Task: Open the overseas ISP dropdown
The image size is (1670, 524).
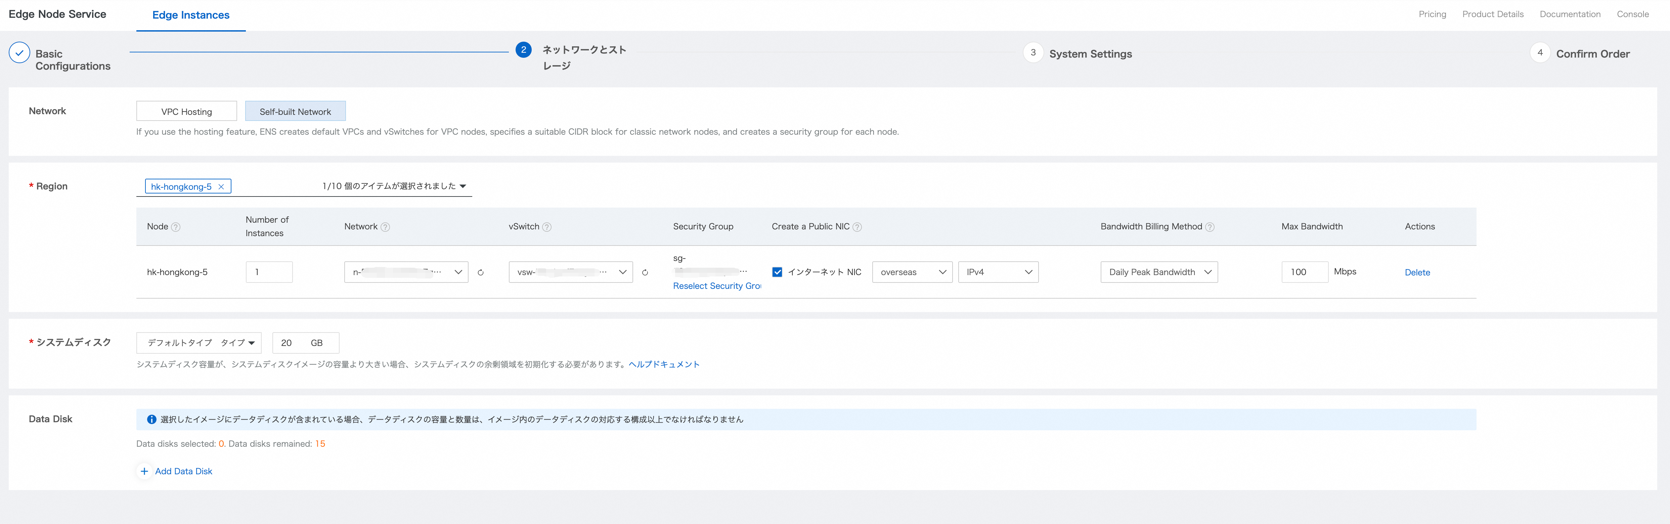Action: [x=912, y=272]
